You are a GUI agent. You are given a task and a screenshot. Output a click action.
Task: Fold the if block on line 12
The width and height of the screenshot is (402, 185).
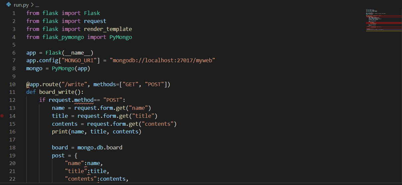[22, 100]
